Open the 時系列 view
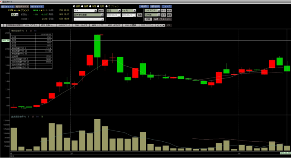This screenshot has width=291, height=158. click(x=144, y=7)
